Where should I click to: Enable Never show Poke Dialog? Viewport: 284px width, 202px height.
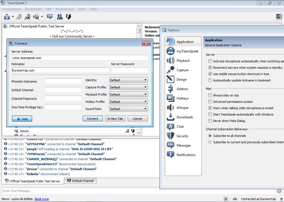(x=210, y=121)
